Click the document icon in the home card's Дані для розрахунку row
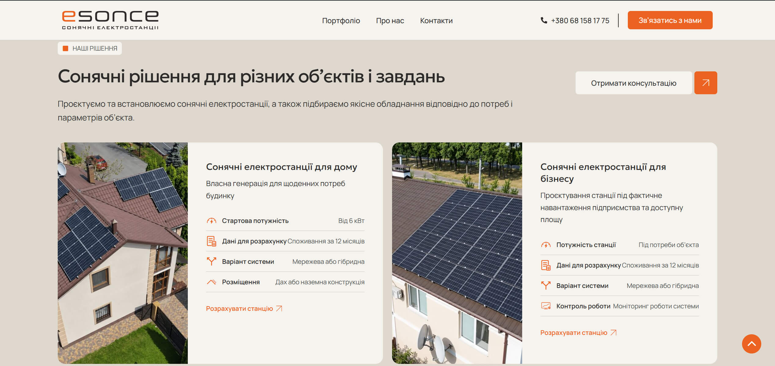Screen dimensions: 775x366 [x=211, y=241]
